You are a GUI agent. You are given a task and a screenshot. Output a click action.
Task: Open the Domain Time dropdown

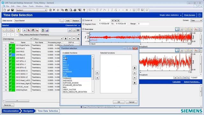pos(201,20)
